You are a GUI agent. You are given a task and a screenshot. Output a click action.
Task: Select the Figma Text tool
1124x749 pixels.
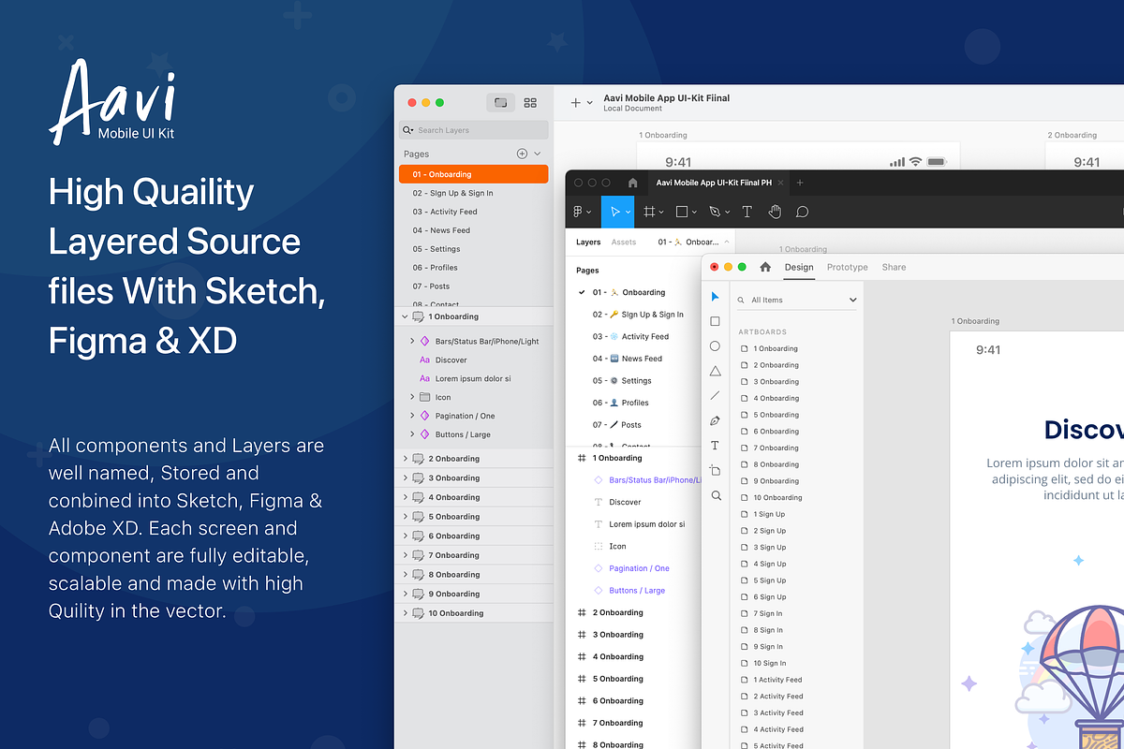(x=747, y=212)
